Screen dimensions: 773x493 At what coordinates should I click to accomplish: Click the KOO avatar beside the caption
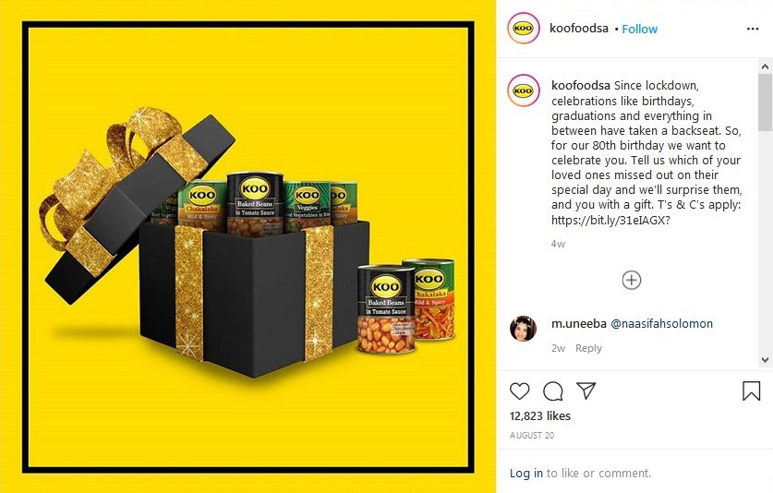pyautogui.click(x=523, y=90)
